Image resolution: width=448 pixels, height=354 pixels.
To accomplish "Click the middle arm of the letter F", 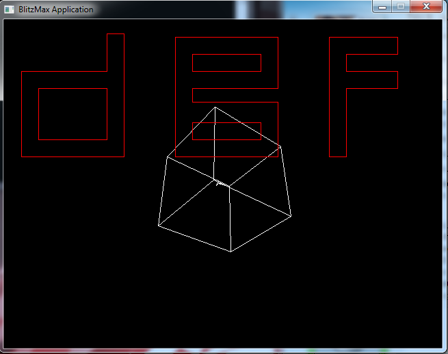I will [x=371, y=80].
